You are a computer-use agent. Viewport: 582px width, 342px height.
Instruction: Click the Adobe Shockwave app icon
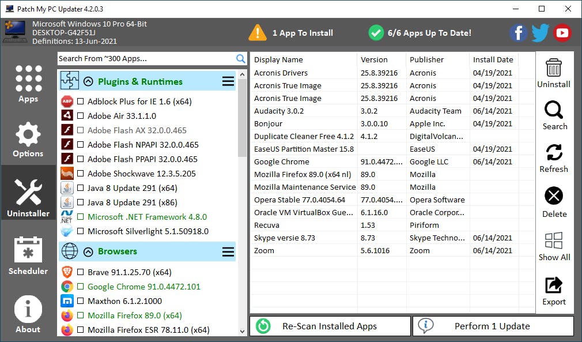pos(67,174)
